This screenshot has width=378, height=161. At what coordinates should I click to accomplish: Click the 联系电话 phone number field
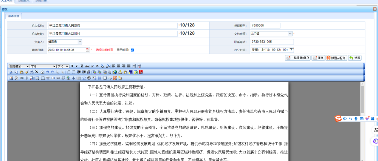click(272, 41)
